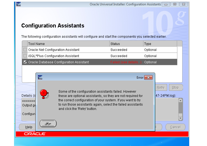
Task: Click the Help button
Action: point(29,127)
